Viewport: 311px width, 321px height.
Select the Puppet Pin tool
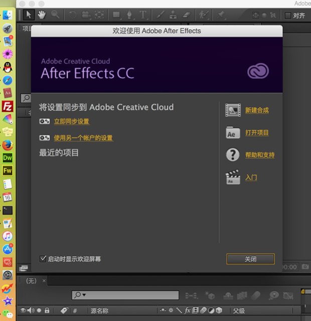pyautogui.click(x=221, y=15)
